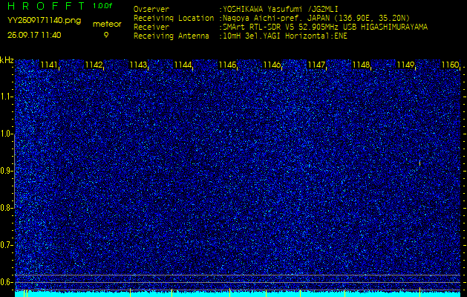Click the cyan signal level bar at bottom

[238, 293]
